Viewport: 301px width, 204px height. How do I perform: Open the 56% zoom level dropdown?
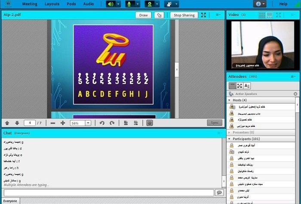pos(88,123)
